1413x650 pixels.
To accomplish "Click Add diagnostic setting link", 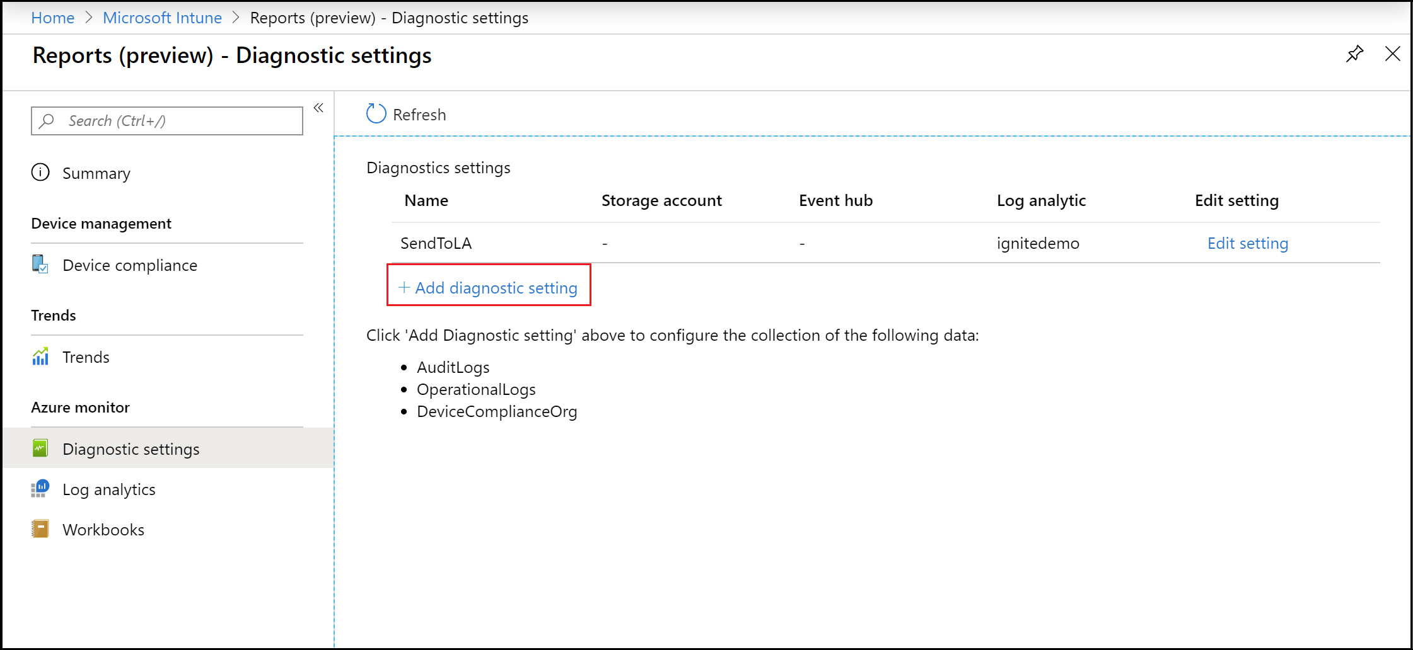I will (x=489, y=288).
